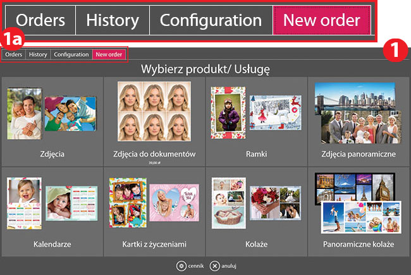Click the cennik price list icon
The image size is (411, 275).
(x=180, y=266)
